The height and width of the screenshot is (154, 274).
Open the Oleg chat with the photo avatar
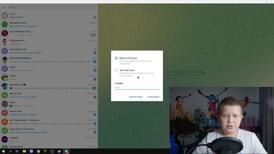coord(49,42)
